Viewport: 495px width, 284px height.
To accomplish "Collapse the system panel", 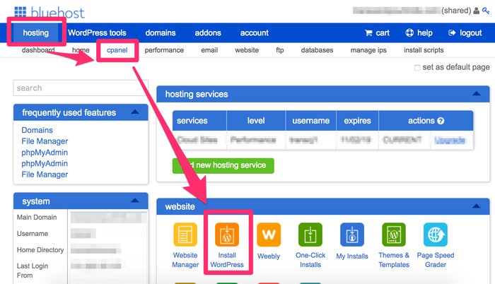I will (135, 201).
